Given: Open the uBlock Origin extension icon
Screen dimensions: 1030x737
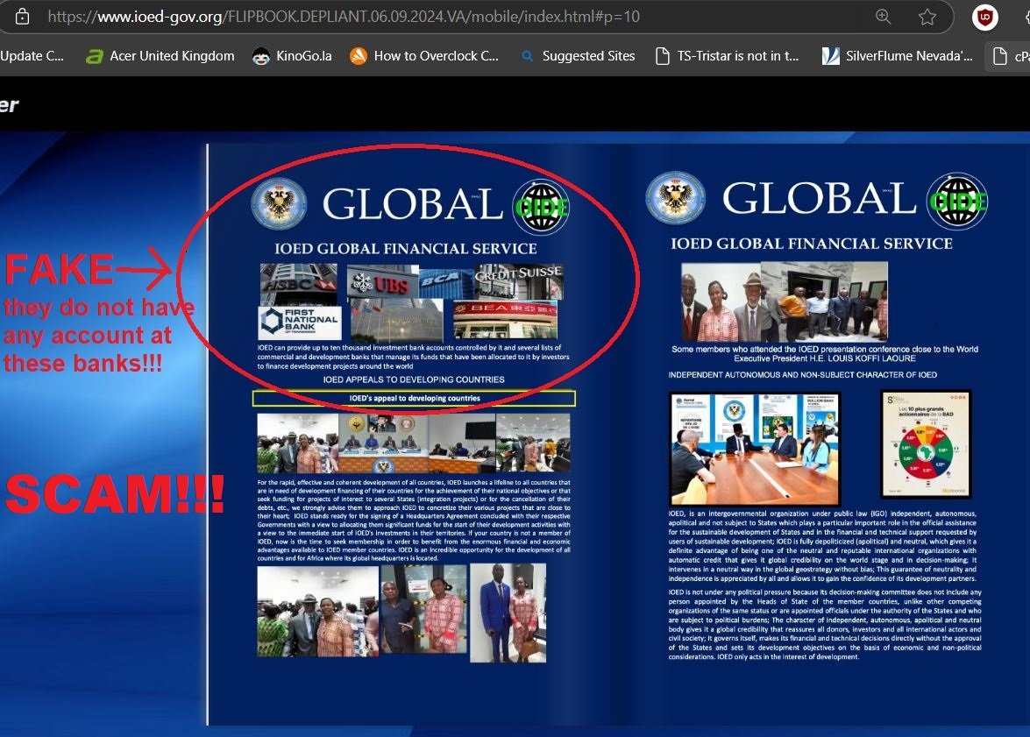Looking at the screenshot, I should point(984,17).
